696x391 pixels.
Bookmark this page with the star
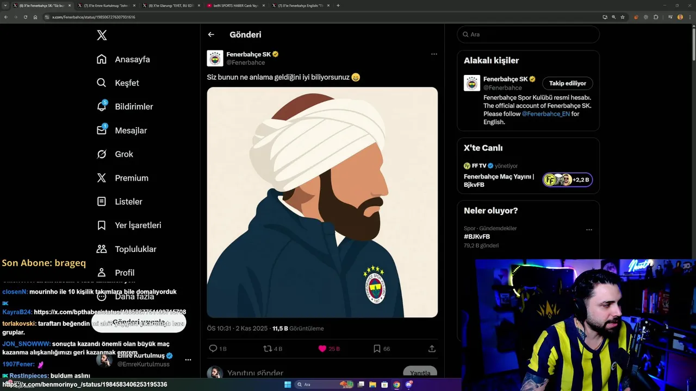(623, 17)
